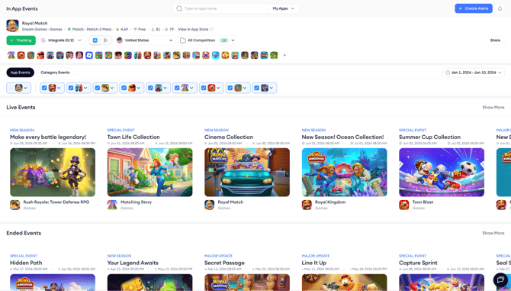
Task: Open the Cinema Collection event image
Action: tap(247, 173)
